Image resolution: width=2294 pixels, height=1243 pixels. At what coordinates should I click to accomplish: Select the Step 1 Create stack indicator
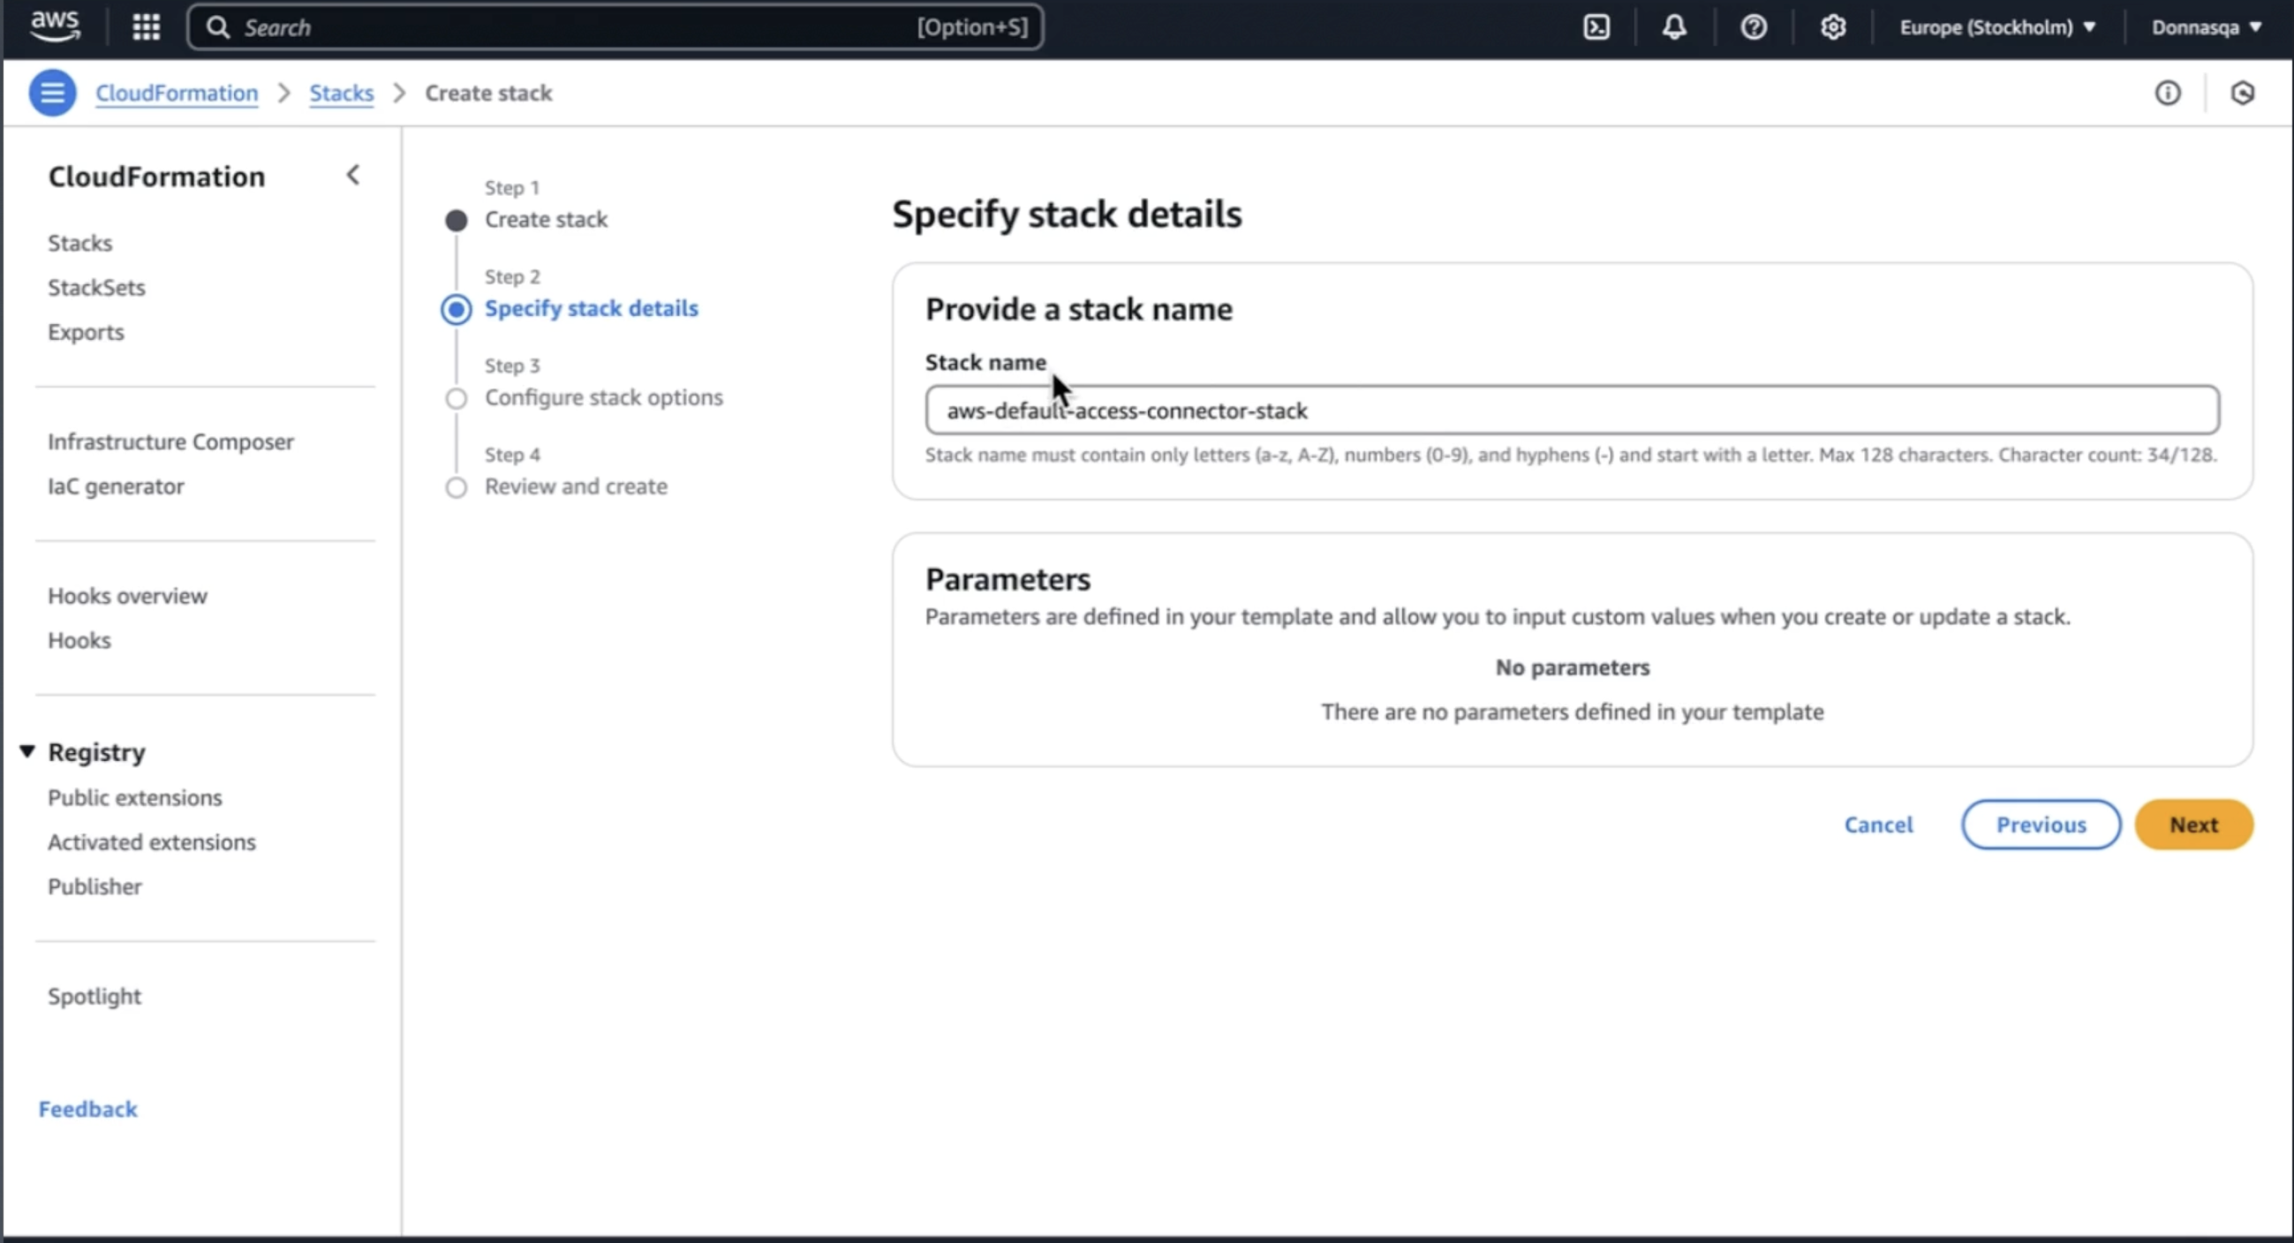pos(456,220)
